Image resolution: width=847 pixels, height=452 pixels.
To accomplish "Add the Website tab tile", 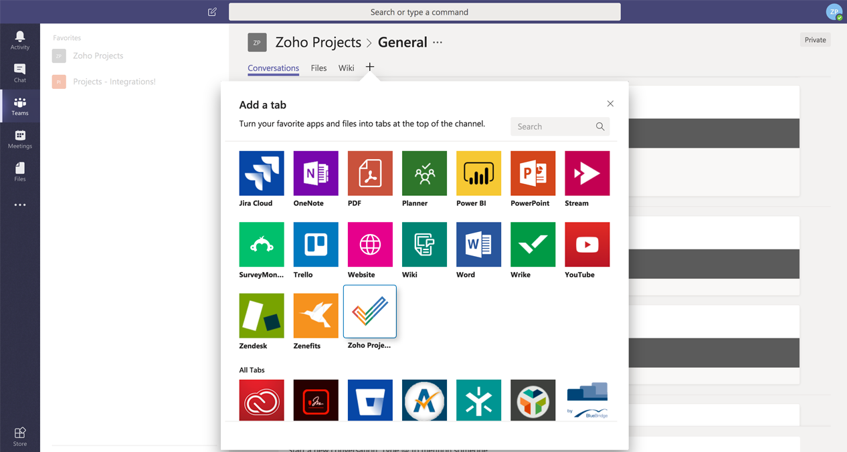I will 370,245.
